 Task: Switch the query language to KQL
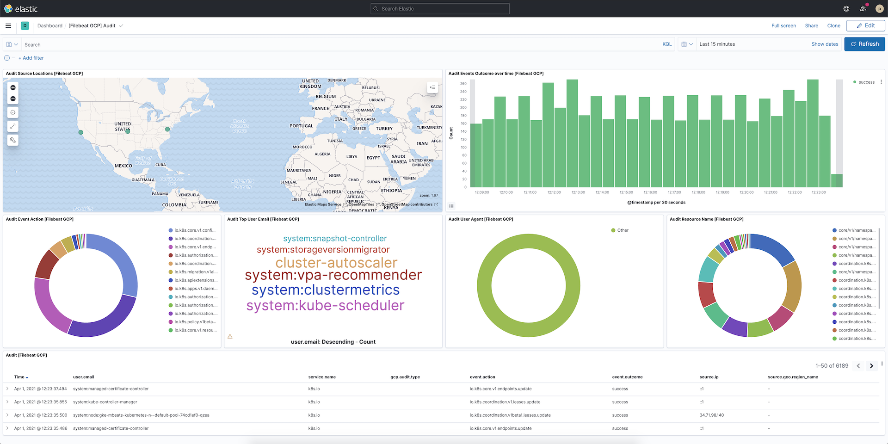667,44
